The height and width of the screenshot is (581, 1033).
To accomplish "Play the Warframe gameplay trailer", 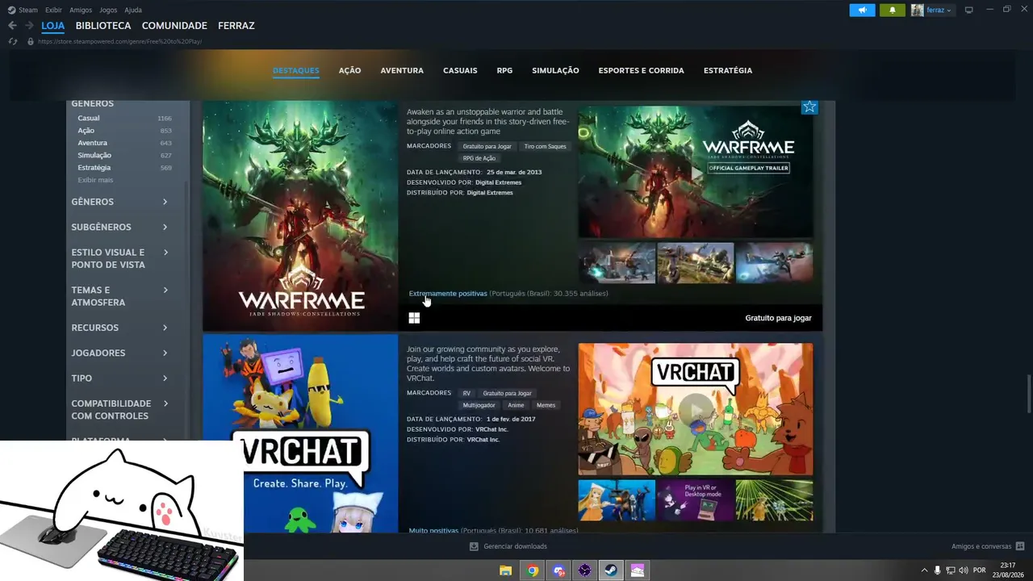I will click(x=696, y=173).
